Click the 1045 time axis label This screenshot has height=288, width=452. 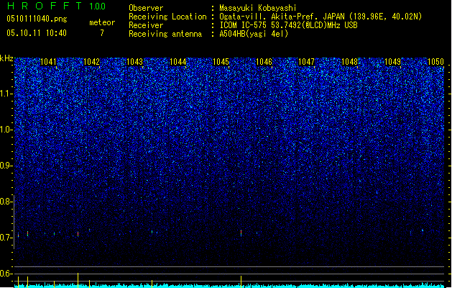click(221, 62)
